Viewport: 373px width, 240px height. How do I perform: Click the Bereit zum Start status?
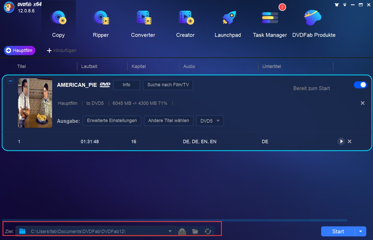click(x=312, y=88)
